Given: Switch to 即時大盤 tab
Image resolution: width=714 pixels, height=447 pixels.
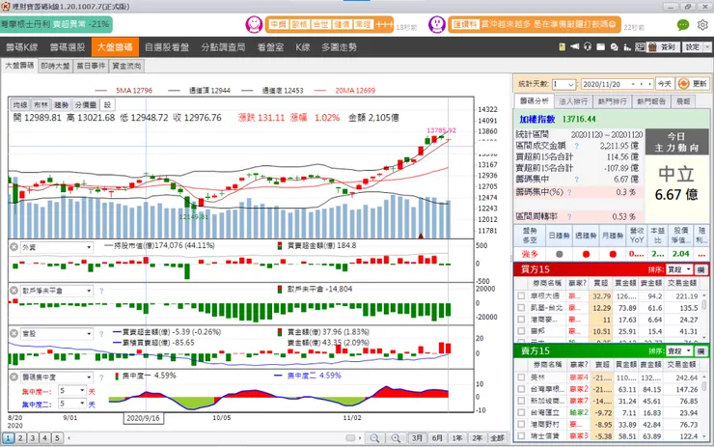Looking at the screenshot, I should 55,66.
